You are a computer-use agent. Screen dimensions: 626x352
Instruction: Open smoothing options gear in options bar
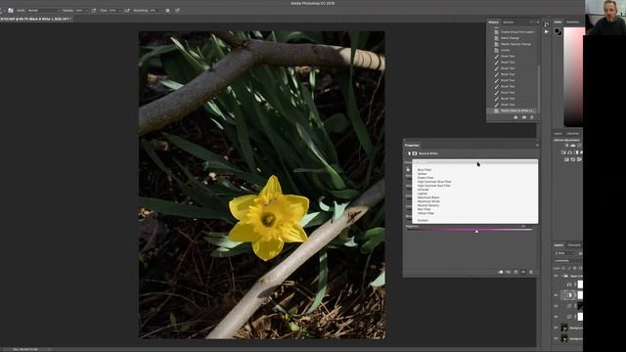coord(167,11)
